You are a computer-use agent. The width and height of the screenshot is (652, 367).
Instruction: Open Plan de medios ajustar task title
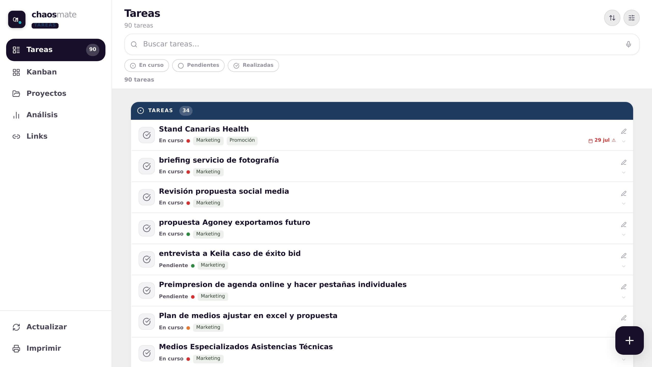(x=248, y=316)
